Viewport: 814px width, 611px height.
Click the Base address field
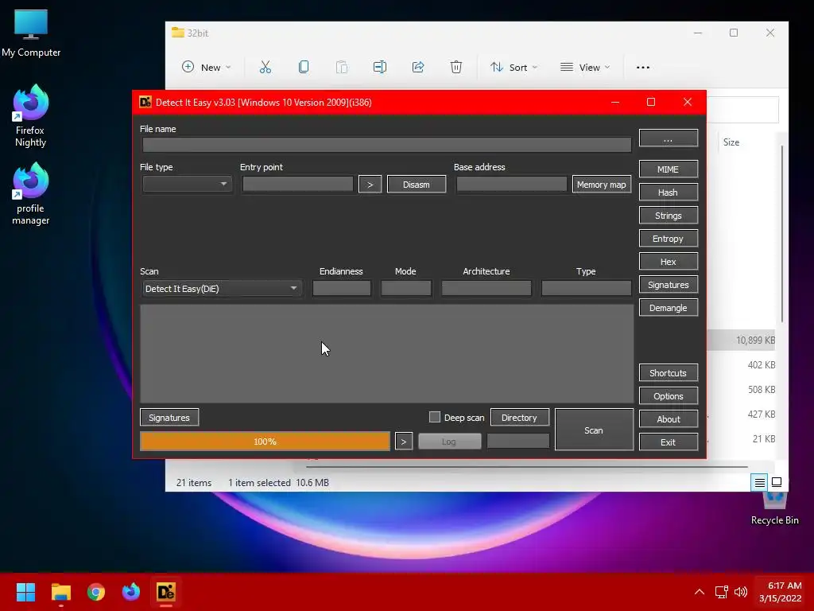(x=512, y=184)
